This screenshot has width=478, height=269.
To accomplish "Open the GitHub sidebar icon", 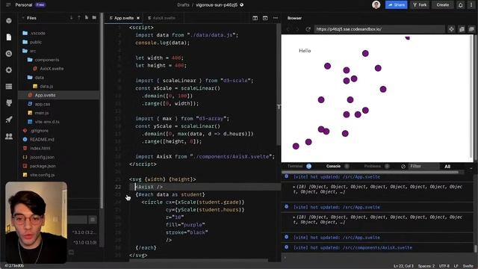I will coord(9,103).
